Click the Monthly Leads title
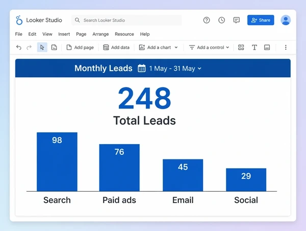The width and height of the screenshot is (306, 231). (104, 68)
